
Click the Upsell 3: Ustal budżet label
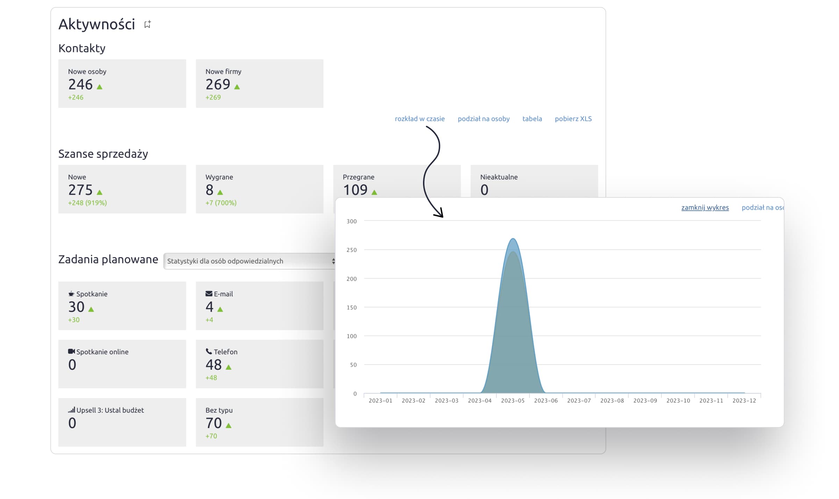(110, 410)
